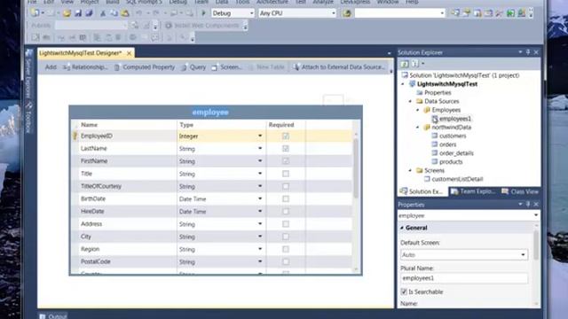Click the Computed Property button
This screenshot has height=319, width=568.
[144, 67]
